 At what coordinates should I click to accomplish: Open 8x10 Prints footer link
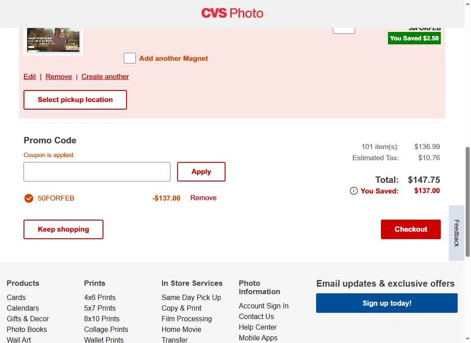pyautogui.click(x=102, y=319)
